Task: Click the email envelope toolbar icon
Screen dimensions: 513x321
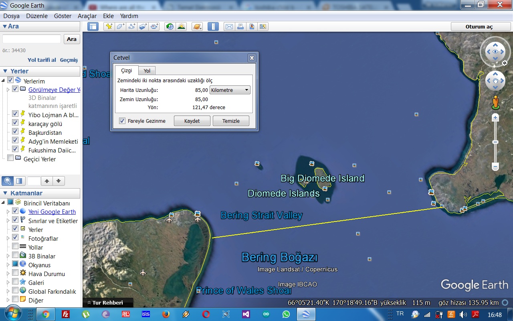Action: (229, 27)
